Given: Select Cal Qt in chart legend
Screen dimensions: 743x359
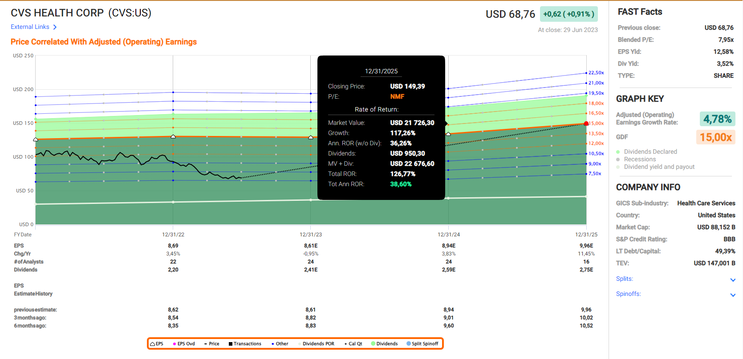Looking at the screenshot, I should click(x=355, y=344).
